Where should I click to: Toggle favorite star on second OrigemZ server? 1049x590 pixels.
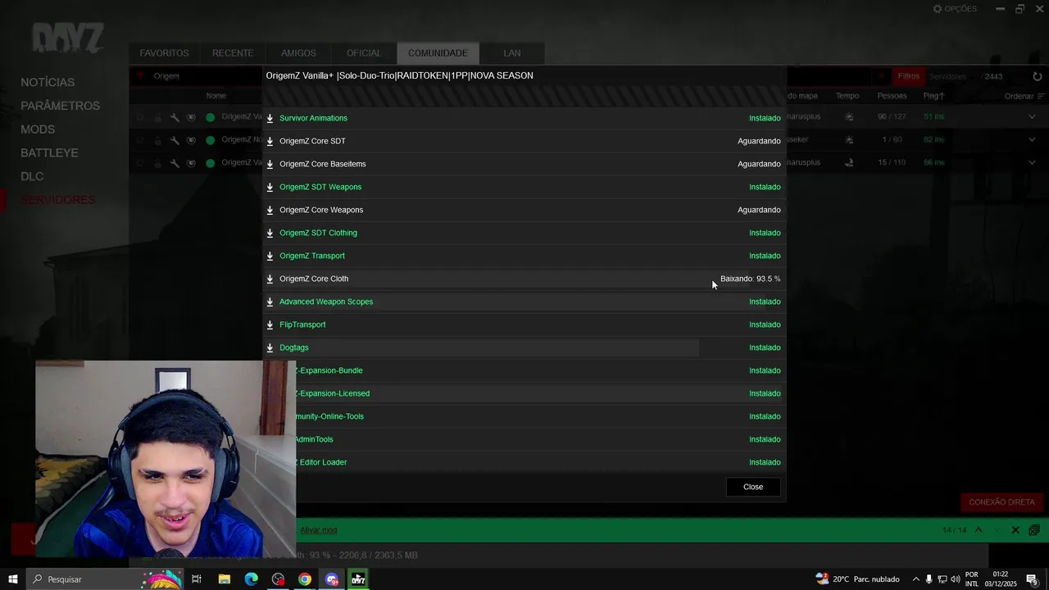click(140, 140)
